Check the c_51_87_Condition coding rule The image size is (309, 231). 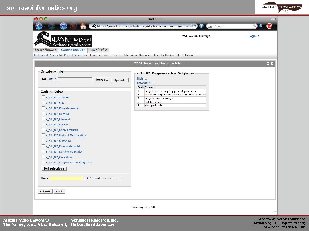tap(43, 157)
